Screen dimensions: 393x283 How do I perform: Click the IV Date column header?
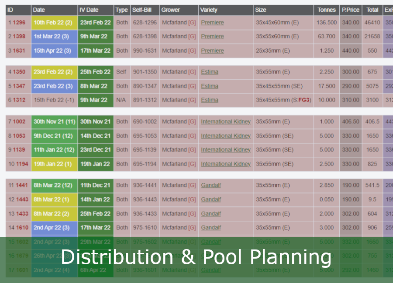coord(90,10)
